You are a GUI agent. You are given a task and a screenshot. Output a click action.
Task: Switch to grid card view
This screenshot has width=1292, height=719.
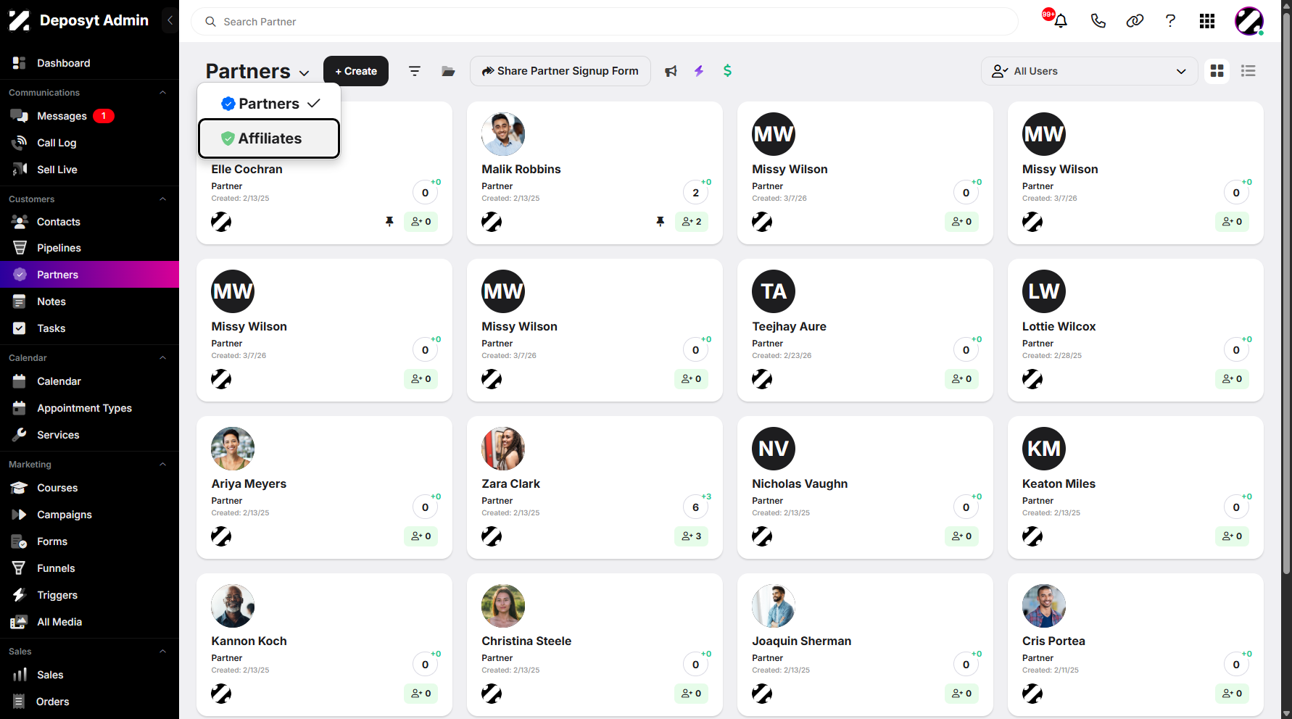pos(1217,71)
